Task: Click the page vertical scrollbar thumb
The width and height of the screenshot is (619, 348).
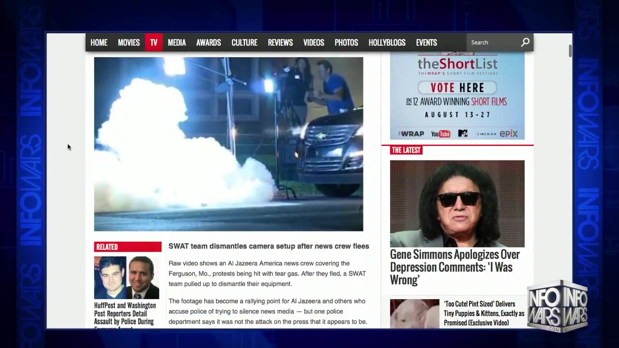Action: tap(571, 50)
